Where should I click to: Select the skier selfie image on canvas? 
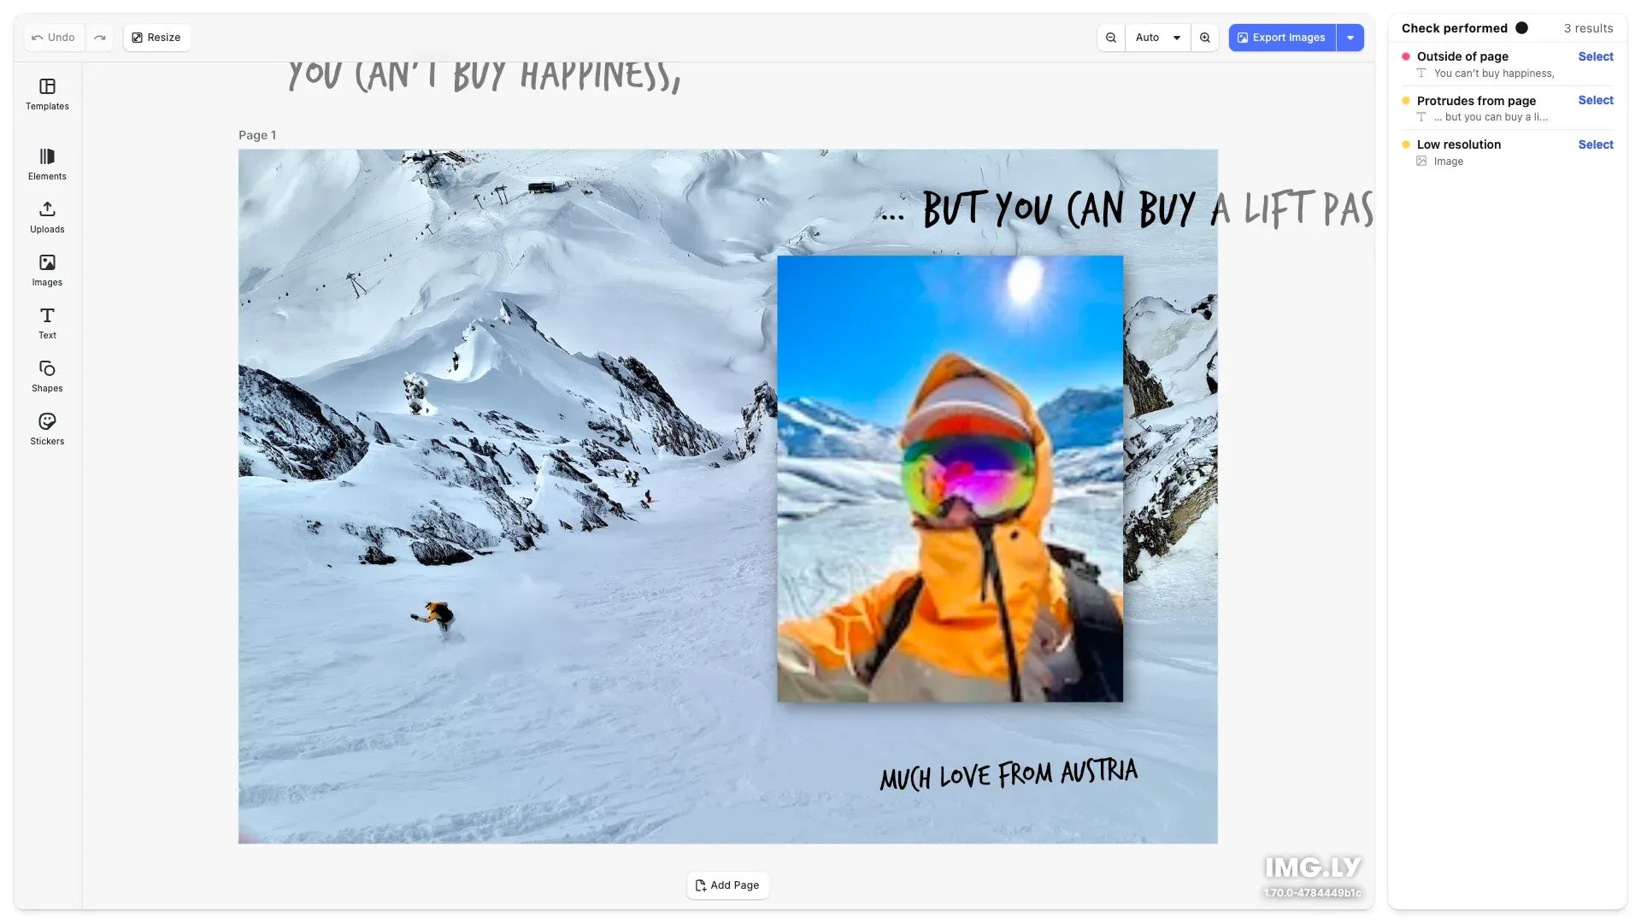tap(950, 479)
